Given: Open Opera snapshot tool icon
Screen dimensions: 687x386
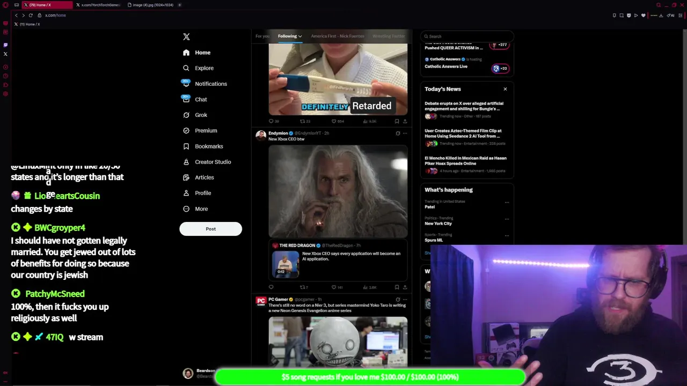Looking at the screenshot, I should 622,15.
